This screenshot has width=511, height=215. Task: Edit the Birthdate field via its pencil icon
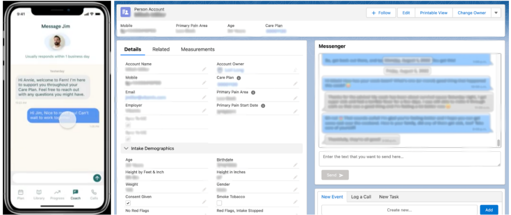295,165
